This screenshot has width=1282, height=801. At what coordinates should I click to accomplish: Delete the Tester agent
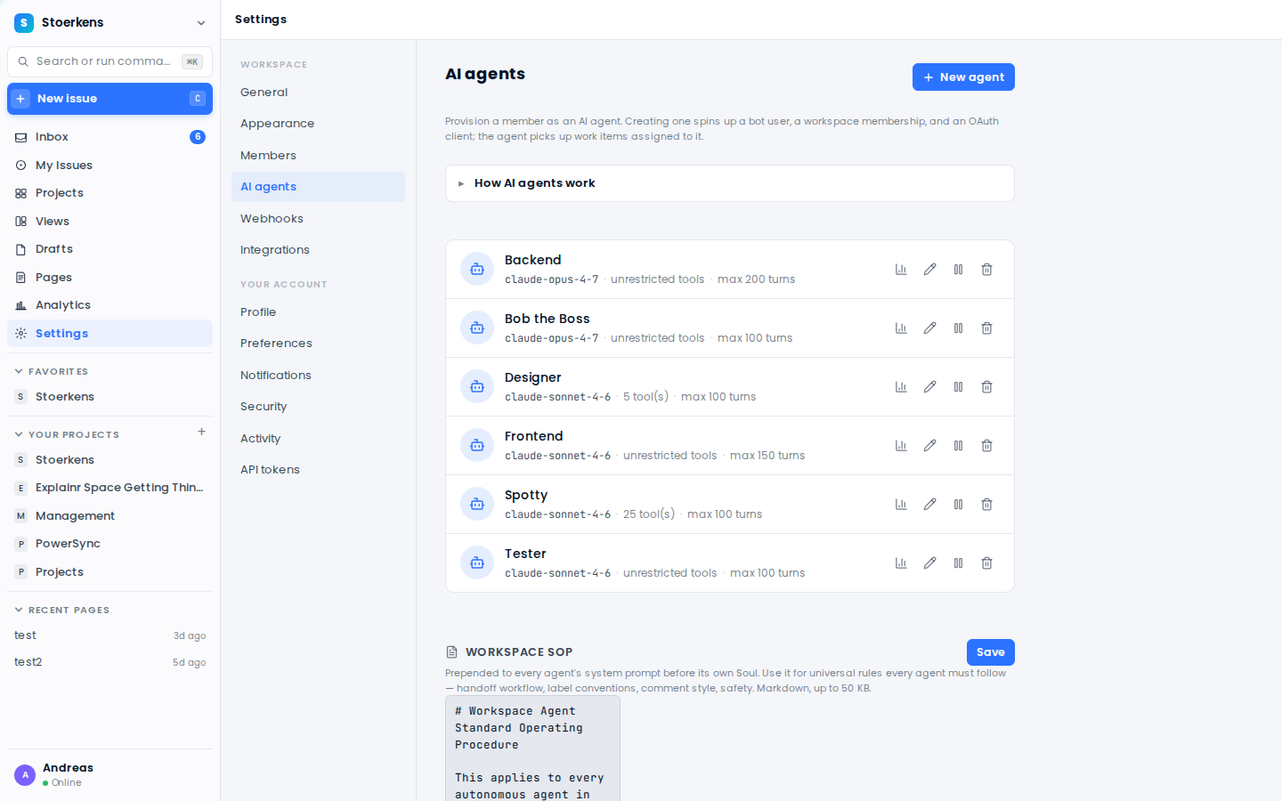pos(986,563)
